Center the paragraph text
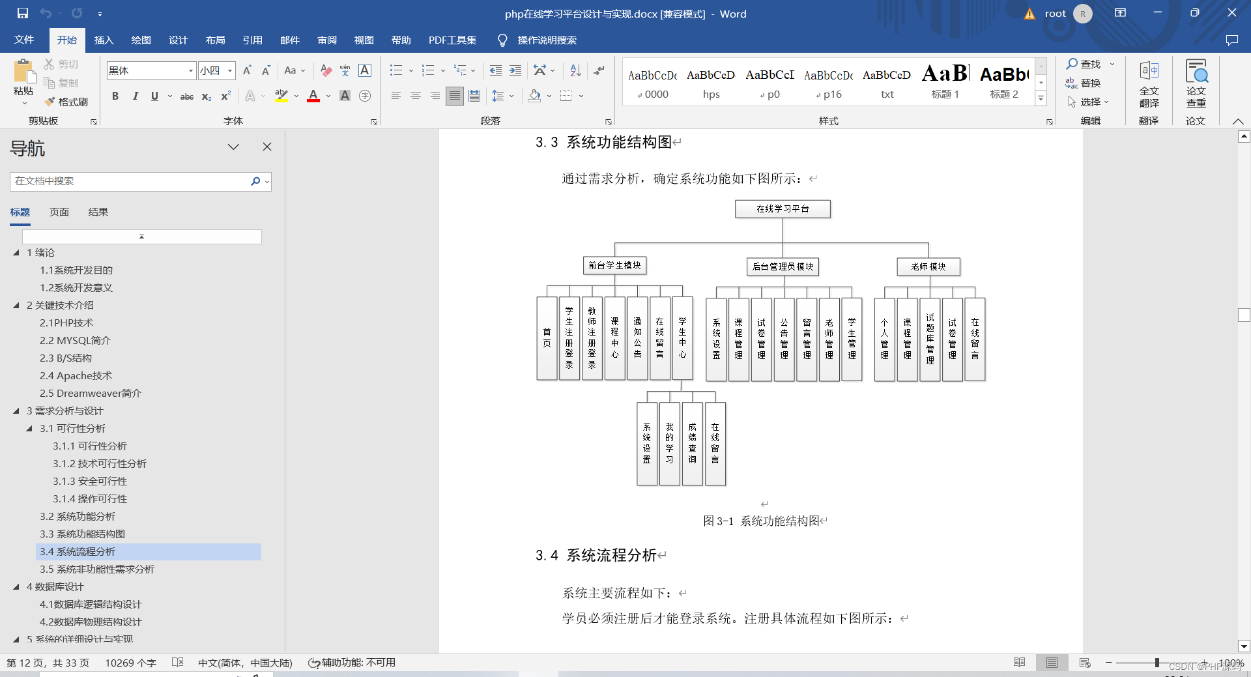Image resolution: width=1251 pixels, height=677 pixels. point(415,96)
